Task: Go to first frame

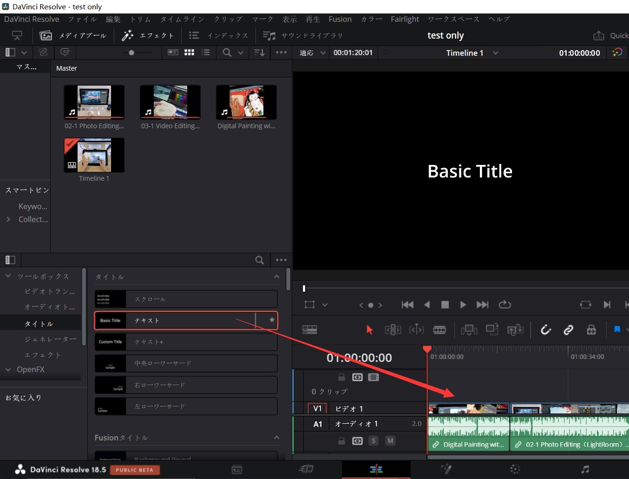Action: [x=407, y=305]
